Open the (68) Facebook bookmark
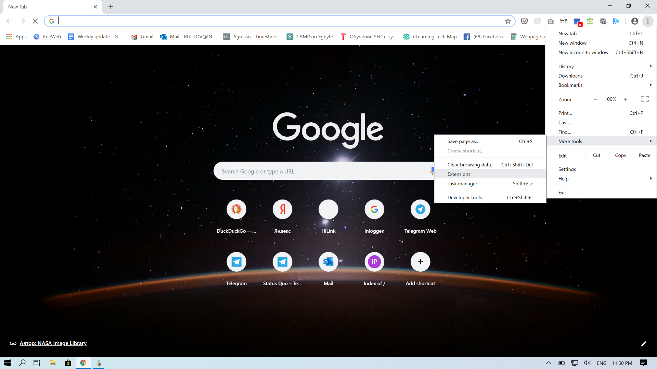The height and width of the screenshot is (369, 657). 484,37
